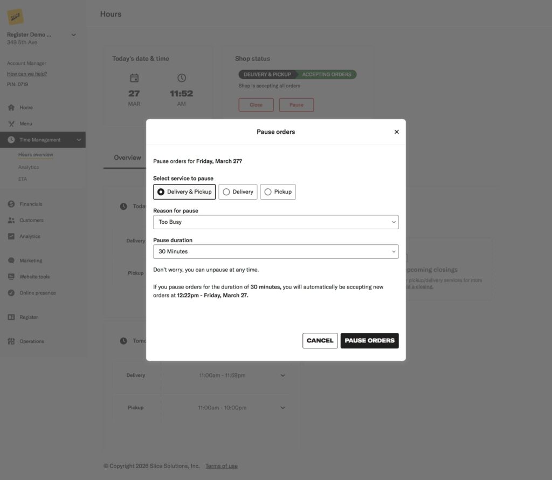Click the Marketing megaphone icon

point(11,260)
